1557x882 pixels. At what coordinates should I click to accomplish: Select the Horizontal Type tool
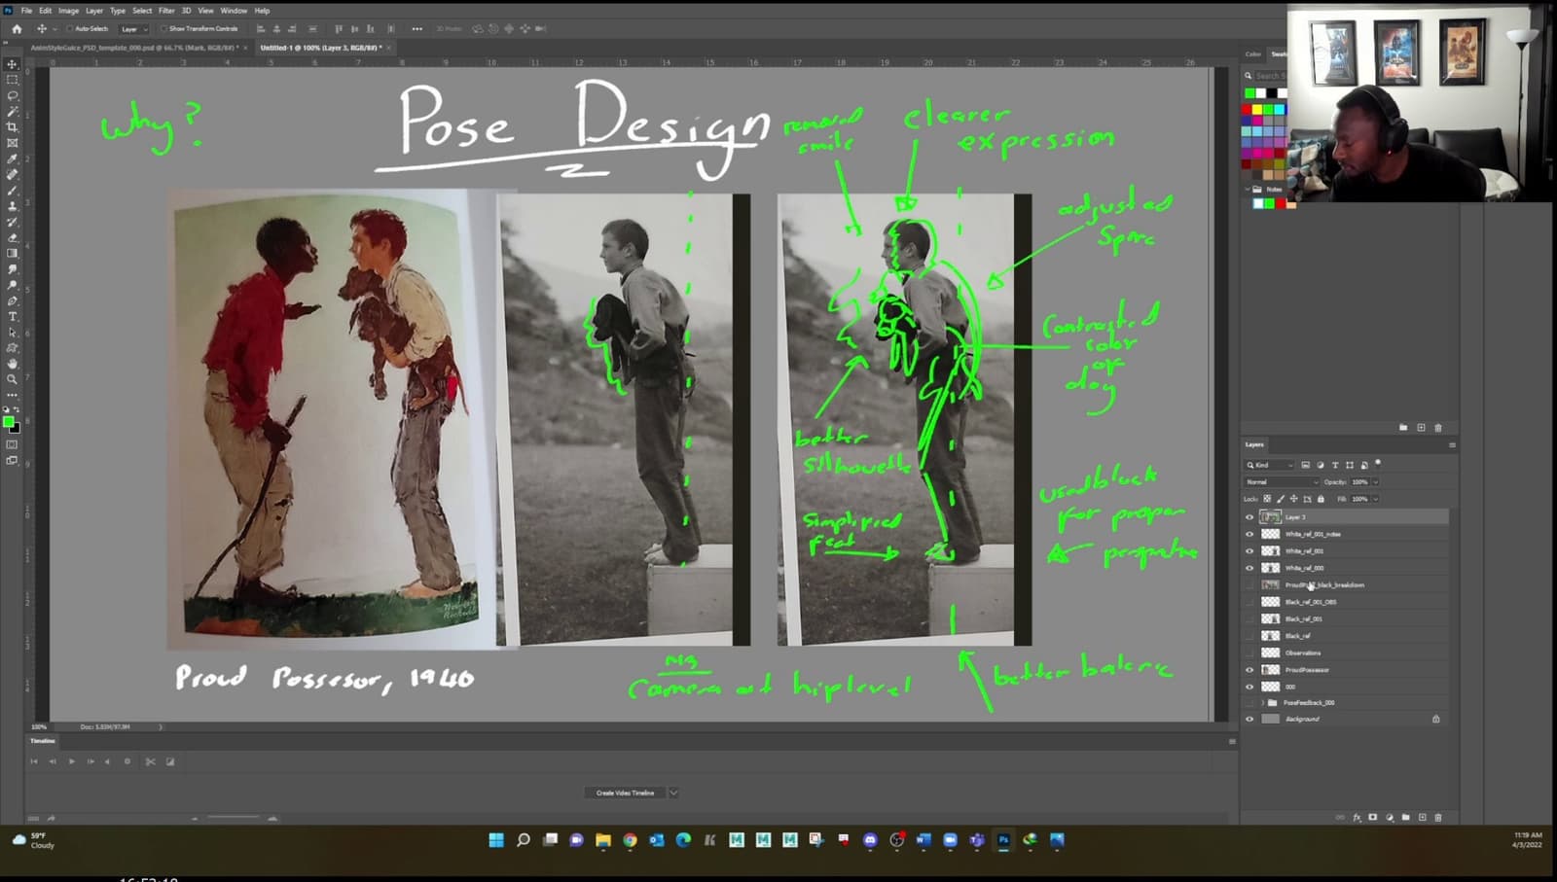click(13, 316)
